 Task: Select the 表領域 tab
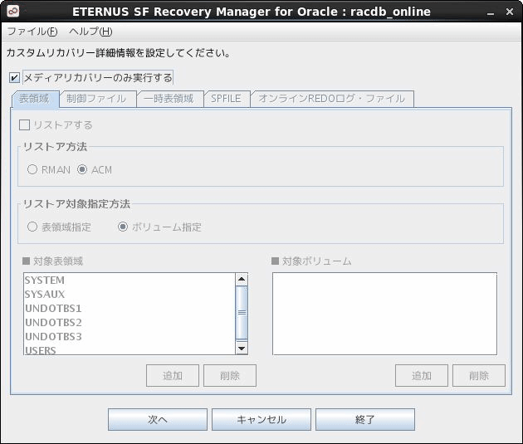point(34,99)
